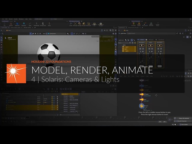Select the Template Body shelf tool
Viewport: 192px width, 144px height.
37,24
